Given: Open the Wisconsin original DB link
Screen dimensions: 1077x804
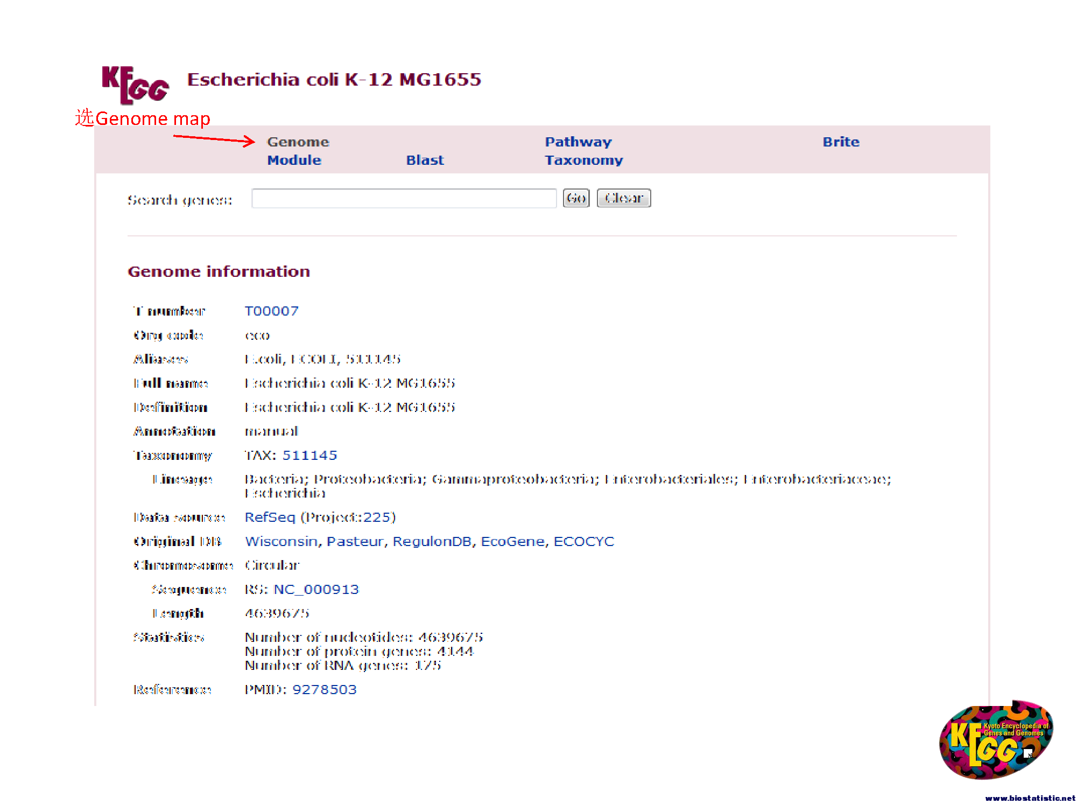Looking at the screenshot, I should tap(280, 542).
